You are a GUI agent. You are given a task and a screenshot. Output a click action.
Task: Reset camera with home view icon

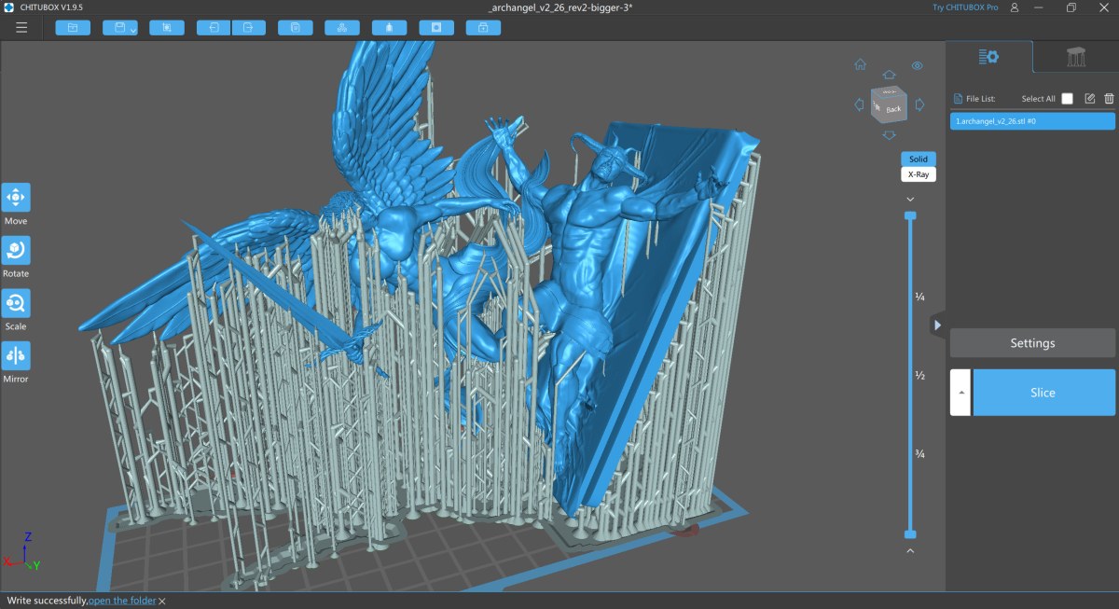[860, 65]
